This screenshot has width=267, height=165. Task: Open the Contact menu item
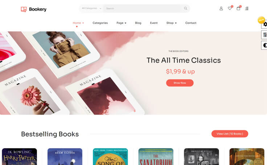(191, 23)
